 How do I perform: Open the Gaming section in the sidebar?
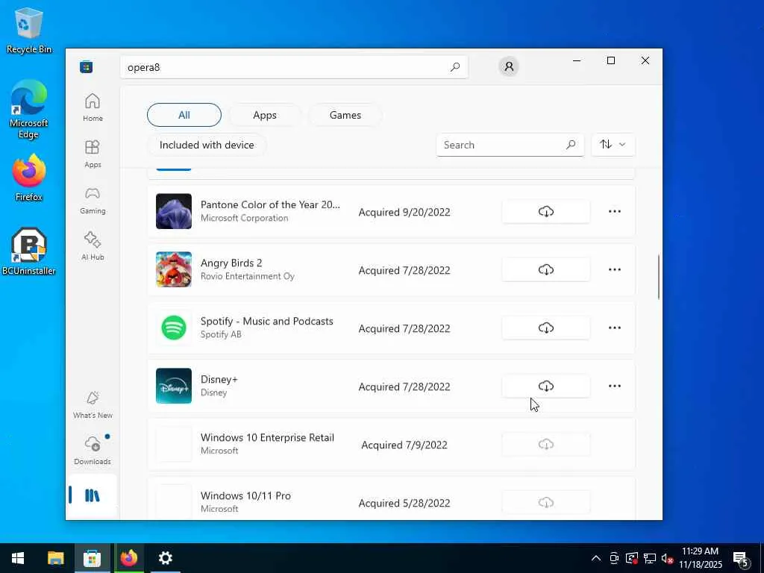93,200
